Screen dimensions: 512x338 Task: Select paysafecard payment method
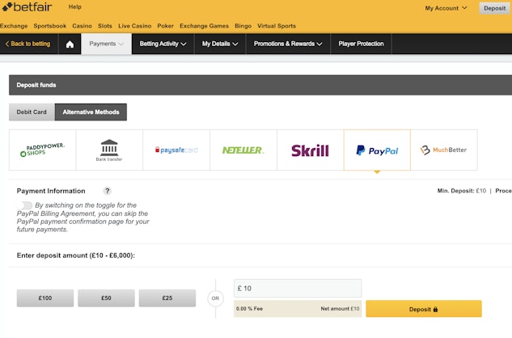176,150
